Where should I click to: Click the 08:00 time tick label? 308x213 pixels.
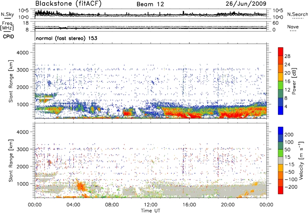pos(112,205)
